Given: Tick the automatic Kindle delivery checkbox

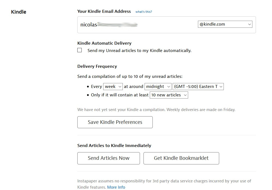Looking at the screenshot, I should point(80,50).
